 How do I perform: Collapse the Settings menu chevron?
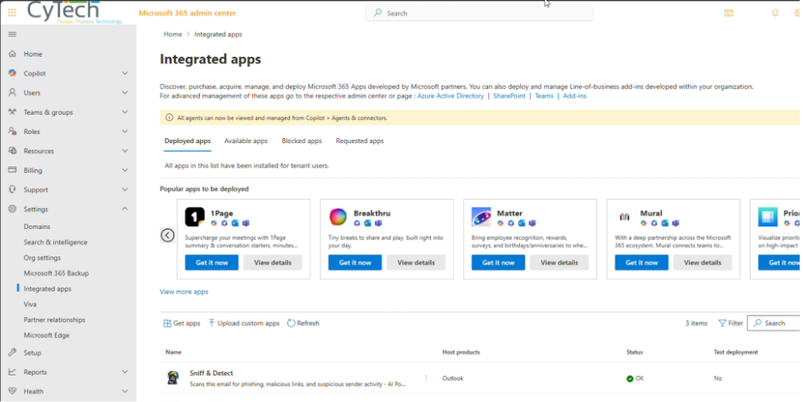[x=124, y=208]
